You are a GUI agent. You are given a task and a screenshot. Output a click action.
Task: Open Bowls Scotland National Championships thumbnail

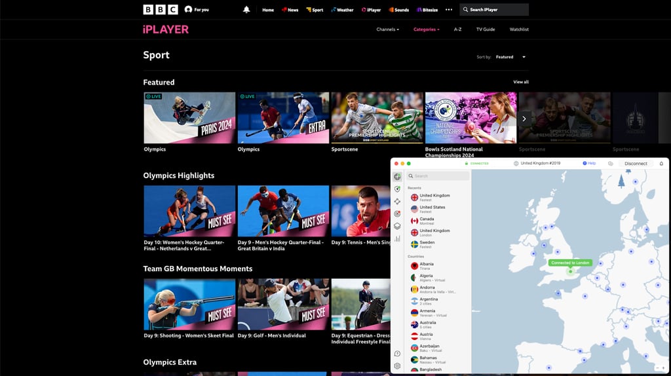470,118
